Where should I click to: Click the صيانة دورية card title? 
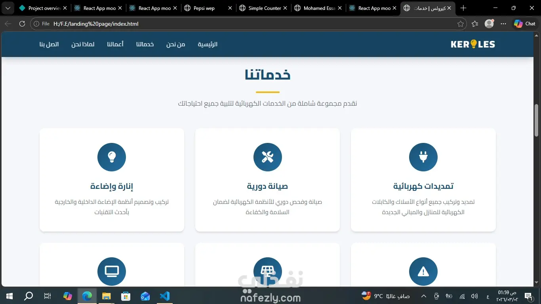pyautogui.click(x=268, y=186)
